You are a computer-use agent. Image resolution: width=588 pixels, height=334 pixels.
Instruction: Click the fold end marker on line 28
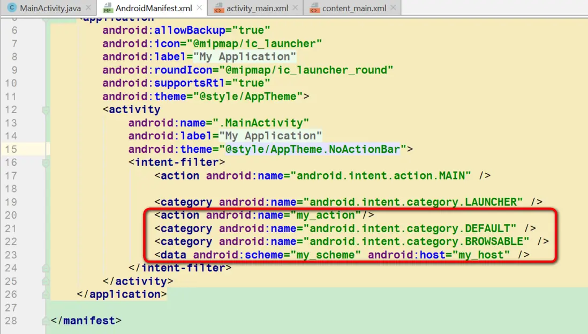(46, 321)
